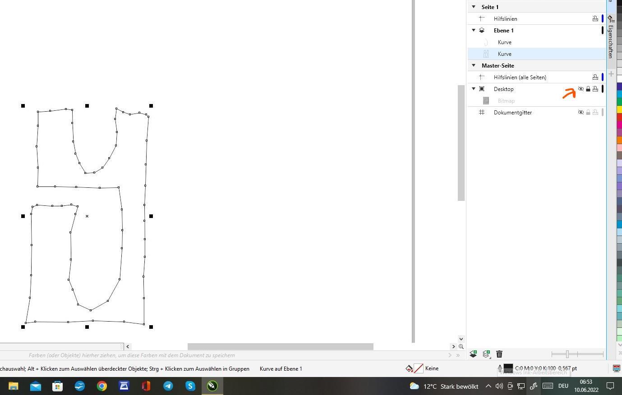Click the DEU language indicator
Screen dimensions: 622x395
pyautogui.click(x=563, y=386)
